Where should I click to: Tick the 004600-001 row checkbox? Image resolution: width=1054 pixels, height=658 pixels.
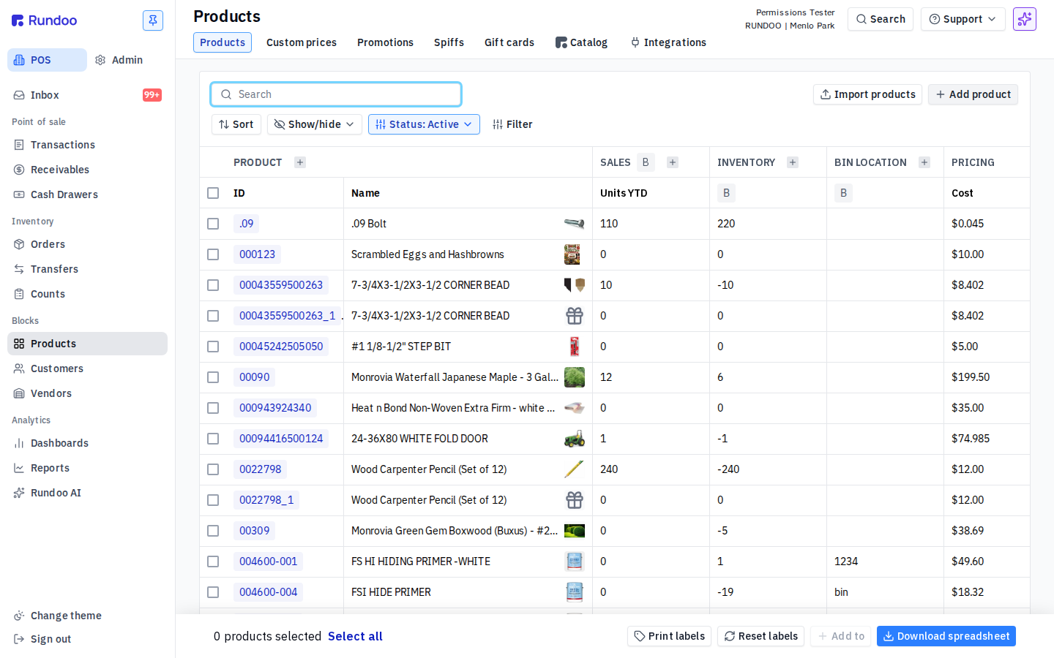tap(213, 561)
